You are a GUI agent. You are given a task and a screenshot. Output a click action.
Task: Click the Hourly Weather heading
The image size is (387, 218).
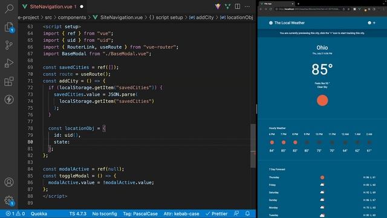277,128
